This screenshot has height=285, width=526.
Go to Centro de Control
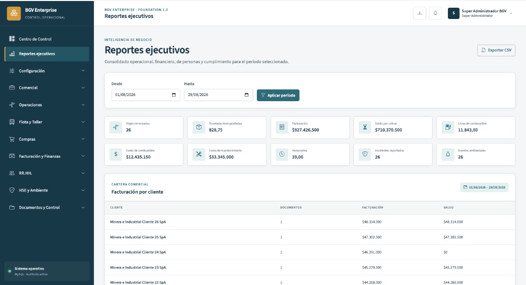pos(47,39)
